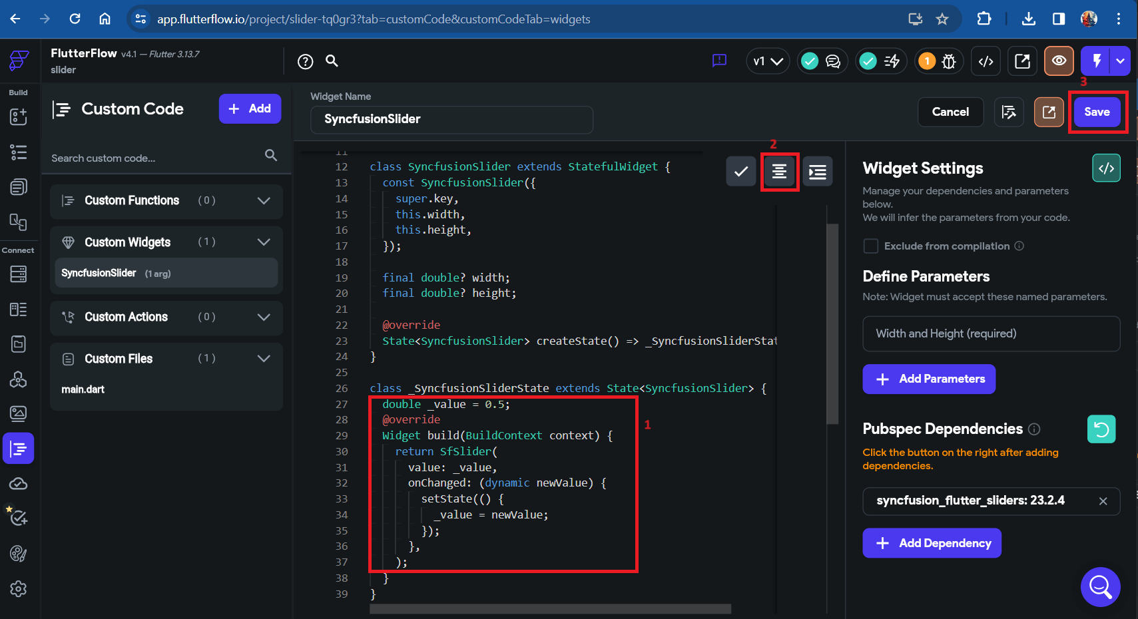Click the top bar share external-link icon

[x=1022, y=61]
